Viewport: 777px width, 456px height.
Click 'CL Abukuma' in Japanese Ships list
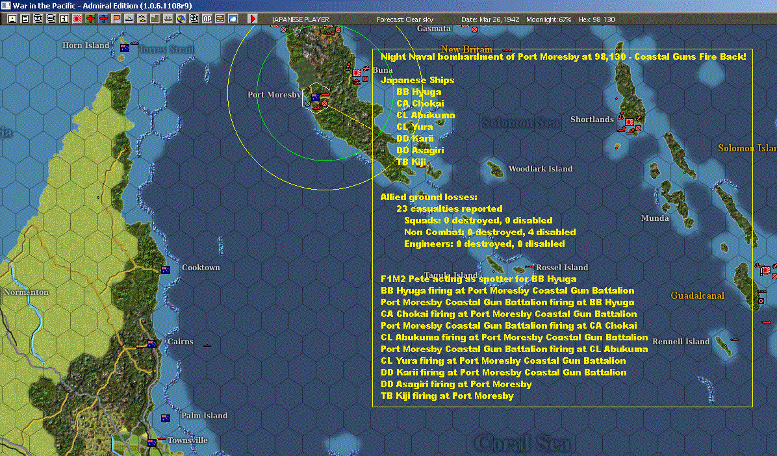tap(426, 115)
